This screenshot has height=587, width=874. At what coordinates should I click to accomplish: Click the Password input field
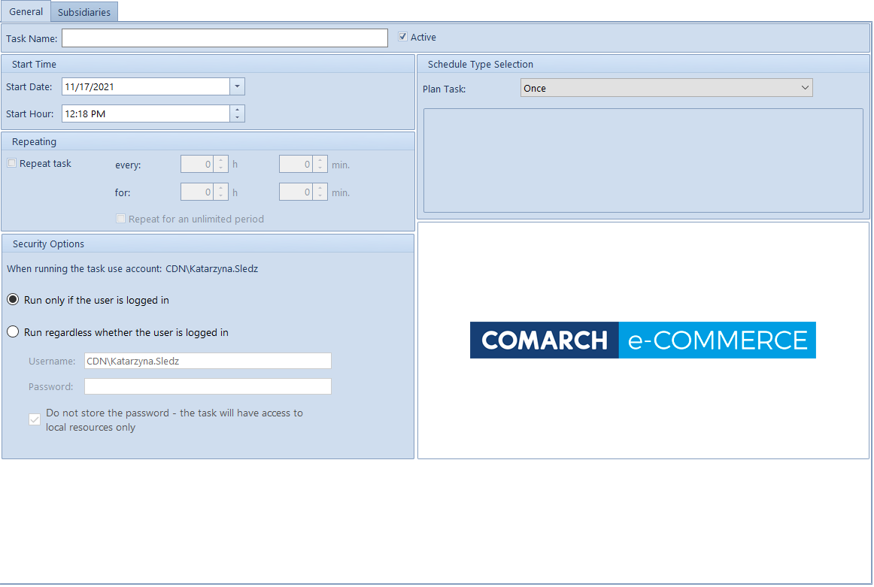pos(208,386)
